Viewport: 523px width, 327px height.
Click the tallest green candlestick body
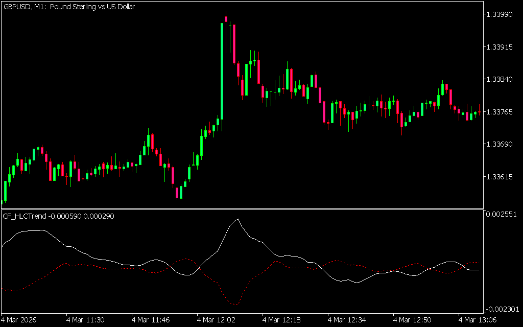tap(222, 71)
